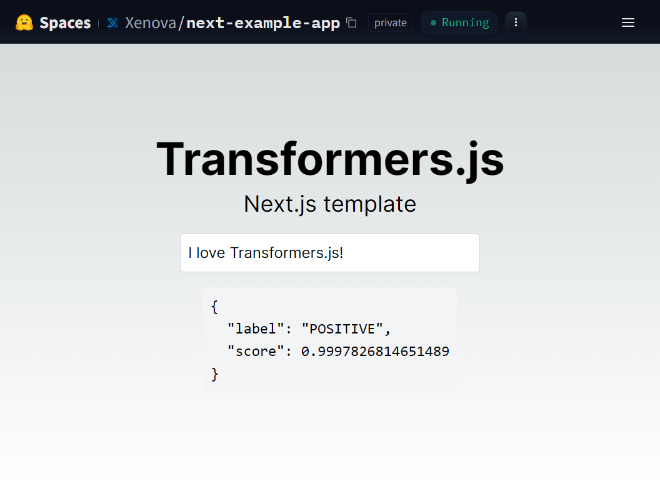Viewport: 660px width, 484px height.
Task: Click the Xenova avatar icon
Action: point(112,22)
